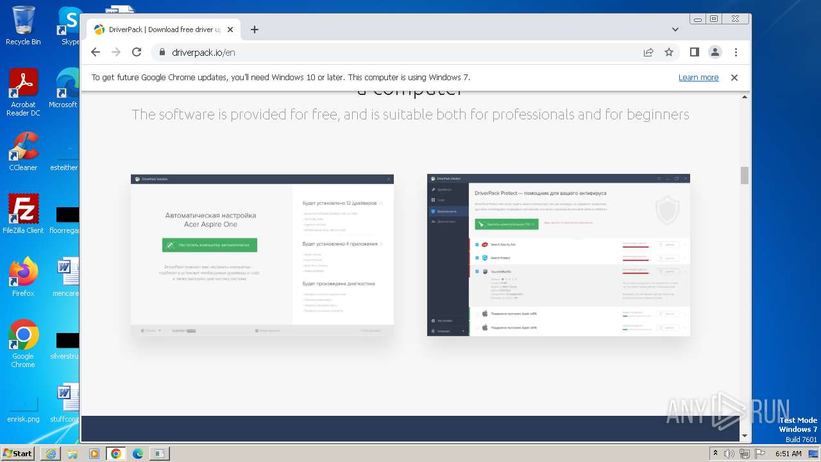Open the Recycle Bin desktop icon
Viewport: 821px width, 462px height.
click(23, 26)
